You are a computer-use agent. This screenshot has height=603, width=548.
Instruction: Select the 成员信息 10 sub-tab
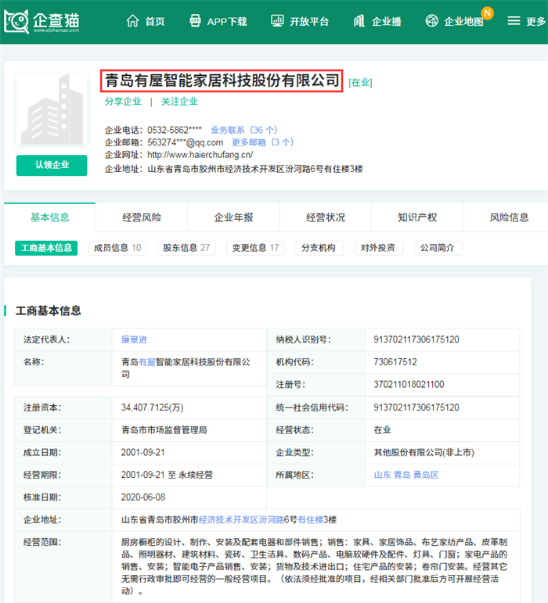[117, 248]
